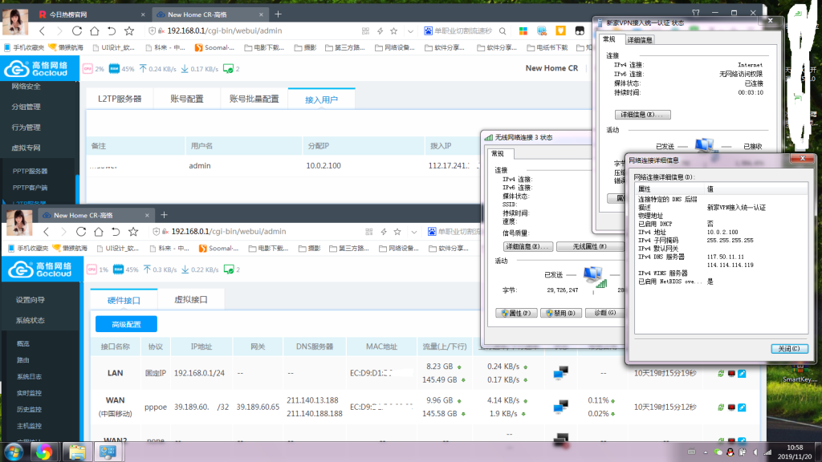Click the online devices icon on the L2TP page

click(228, 69)
